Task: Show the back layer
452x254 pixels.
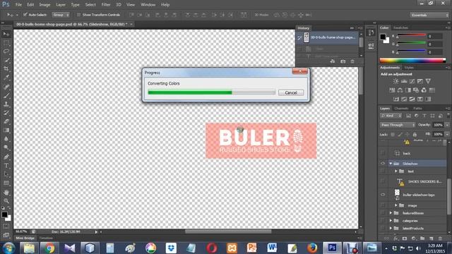Action: point(383,153)
